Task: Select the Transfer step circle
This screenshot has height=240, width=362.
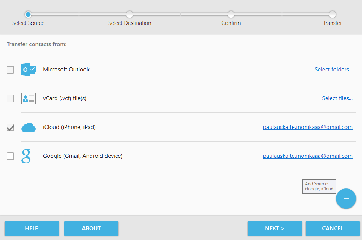Action: point(332,14)
